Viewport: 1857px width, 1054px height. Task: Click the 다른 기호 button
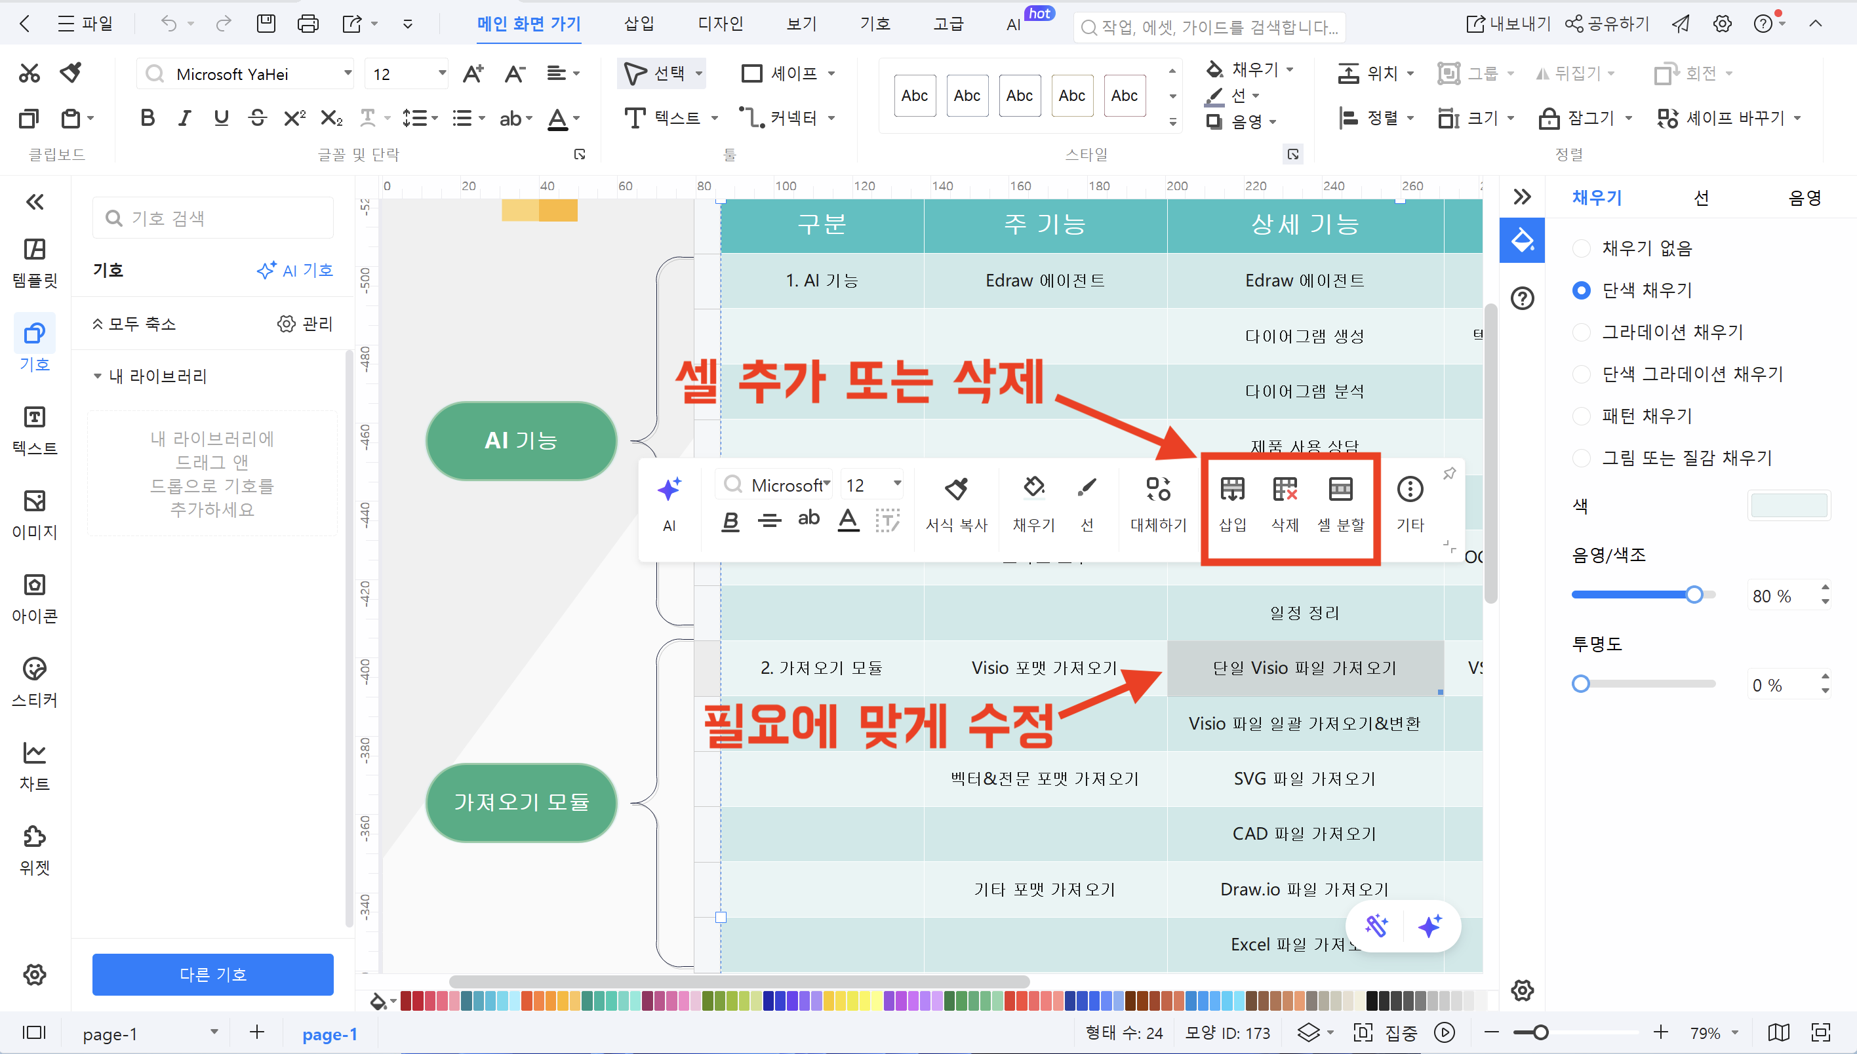213,975
